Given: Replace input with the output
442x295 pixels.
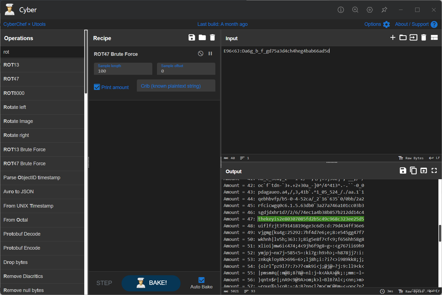Looking at the screenshot, I should pos(424,171).
